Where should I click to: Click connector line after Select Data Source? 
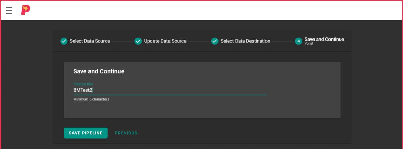coord(122,41)
